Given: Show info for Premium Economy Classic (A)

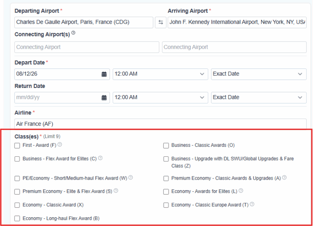Looking at the screenshot, I should 284,177.
